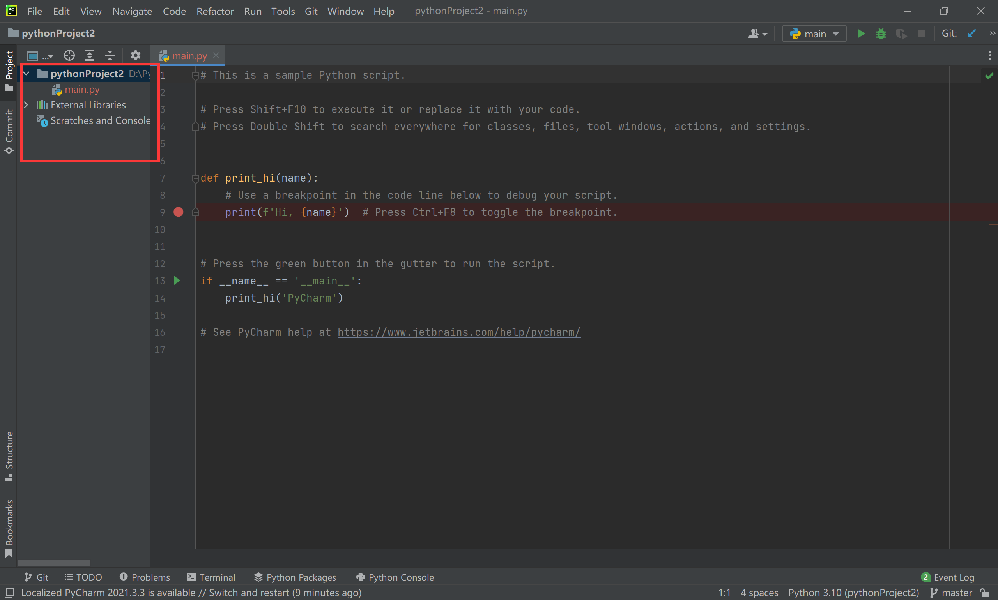Image resolution: width=998 pixels, height=600 pixels.
Task: Open the PyCharm help link
Action: (459, 332)
